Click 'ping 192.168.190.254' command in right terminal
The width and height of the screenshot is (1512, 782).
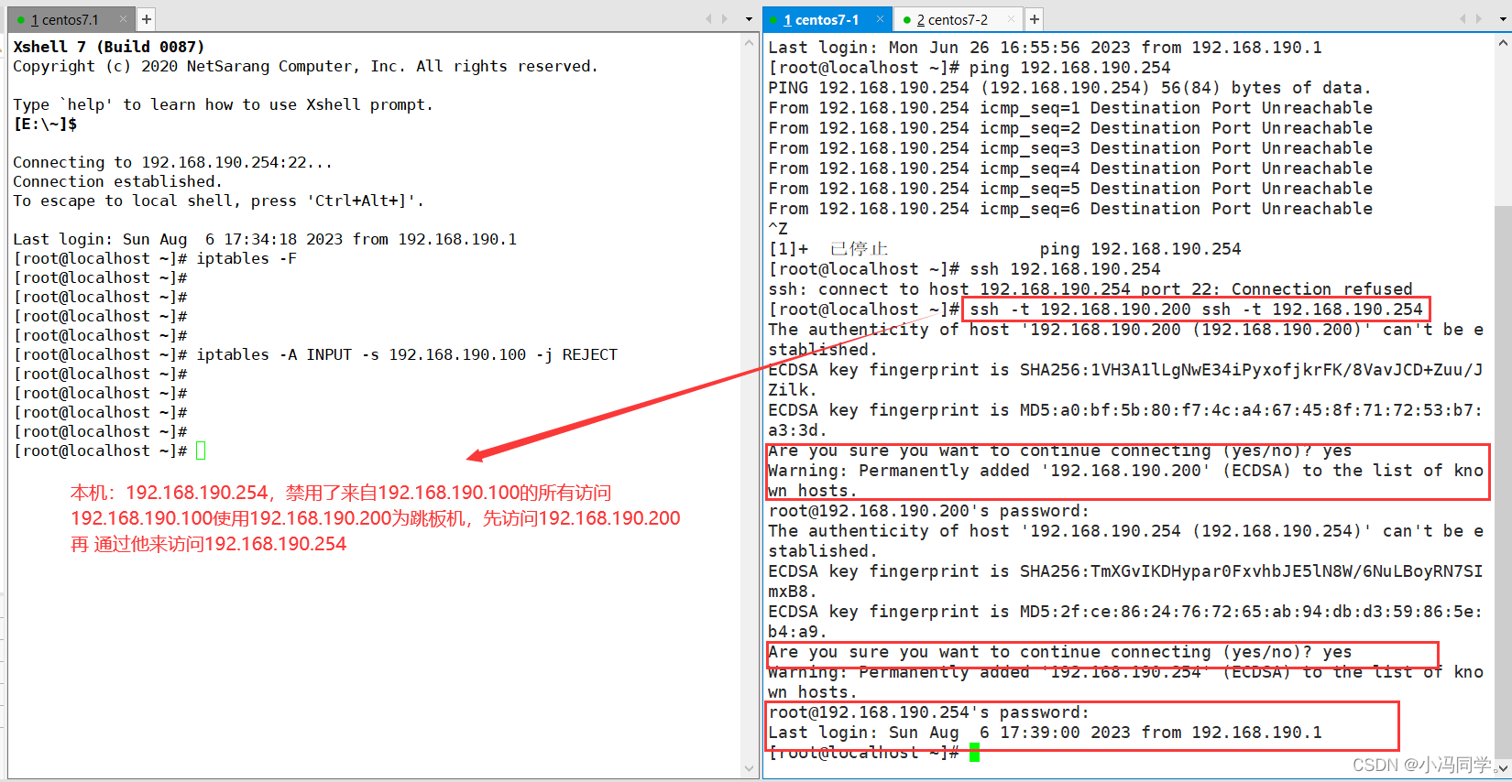[1069, 68]
